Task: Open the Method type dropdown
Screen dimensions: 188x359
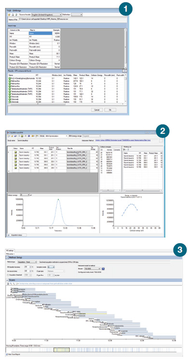Action: [27, 262]
